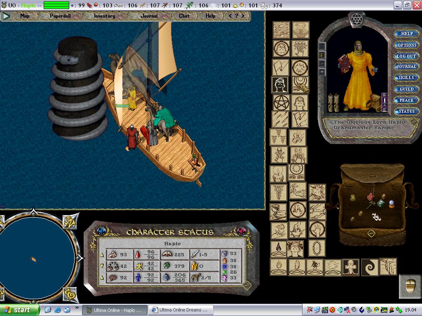
Task: Click the skull and crossbones over hand icon
Action: coord(279,155)
